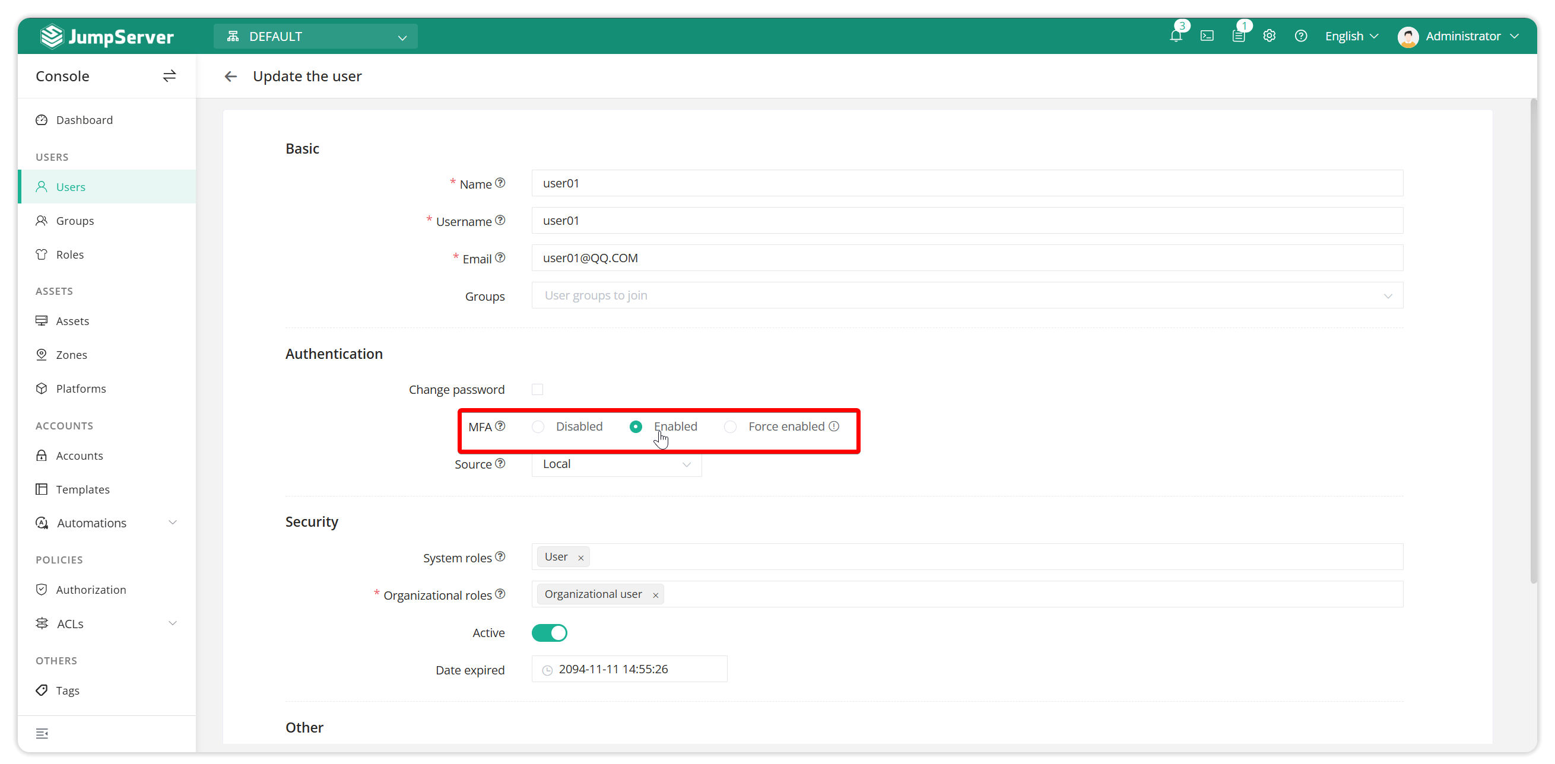Screen dimensions: 1555x764
Task: Open Platforms in the sidebar
Action: pos(107,388)
